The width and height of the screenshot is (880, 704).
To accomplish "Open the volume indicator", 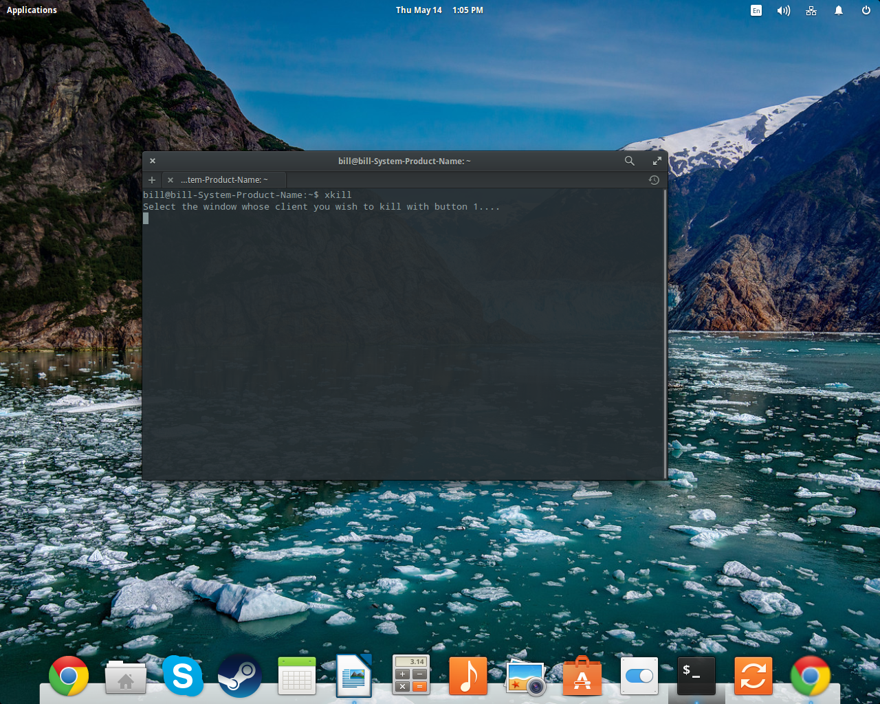I will pyautogui.click(x=784, y=10).
